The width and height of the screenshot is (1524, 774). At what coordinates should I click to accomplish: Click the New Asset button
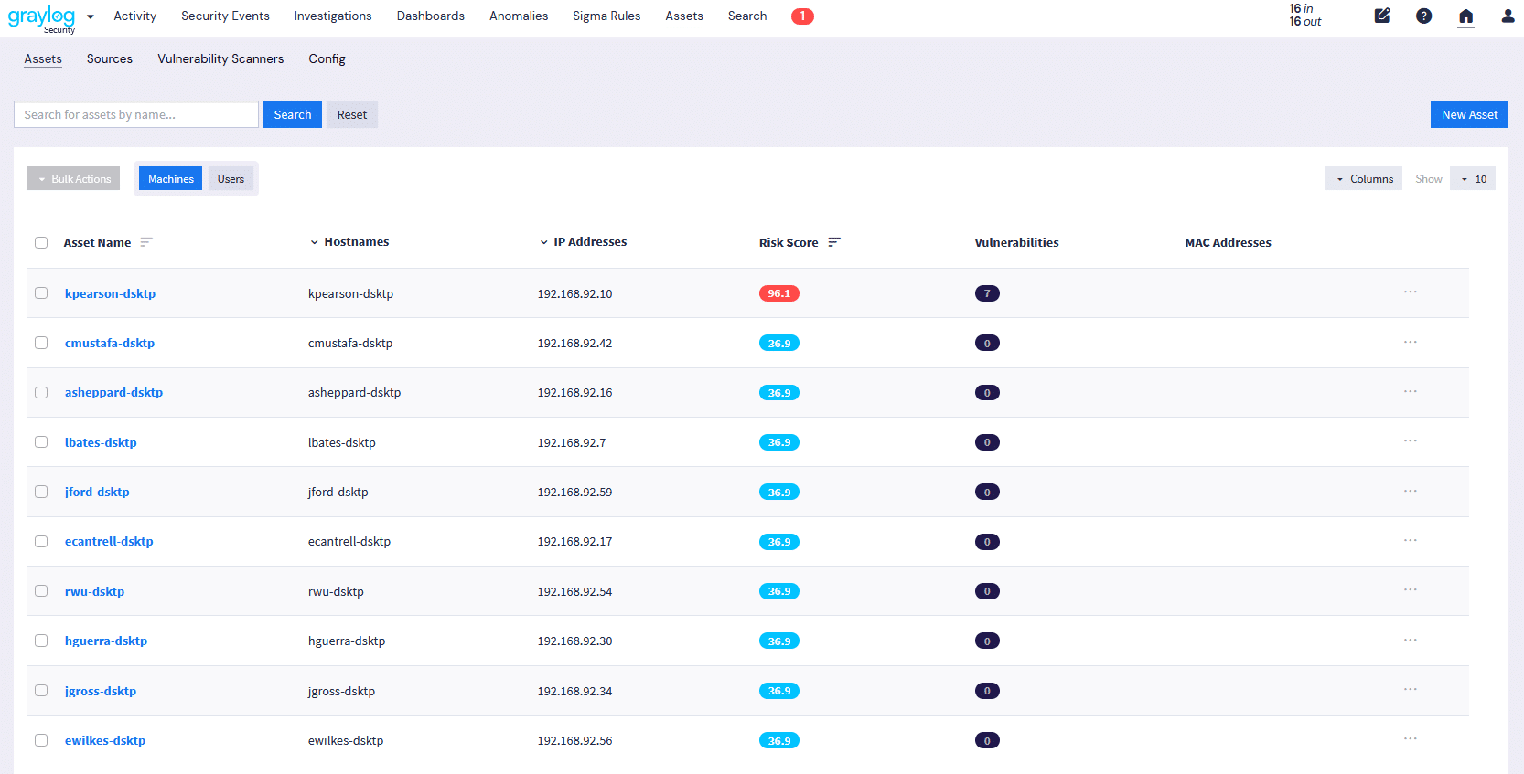coord(1468,114)
